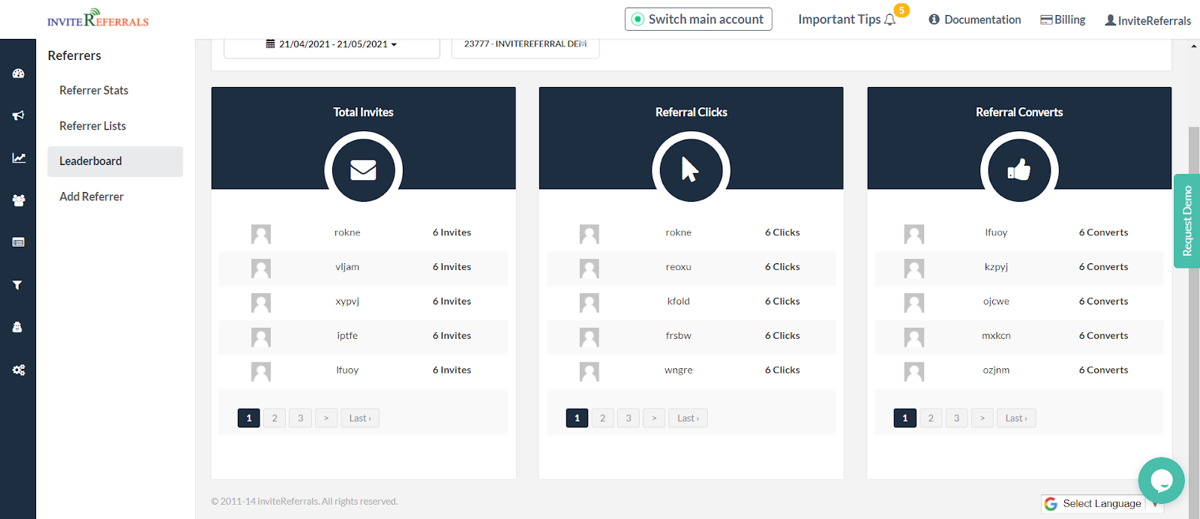Click rokne's avatar in Total Invites
The width and height of the screenshot is (1200, 519).
(x=261, y=234)
